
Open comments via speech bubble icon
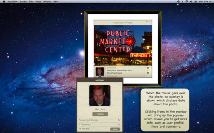[148, 73]
